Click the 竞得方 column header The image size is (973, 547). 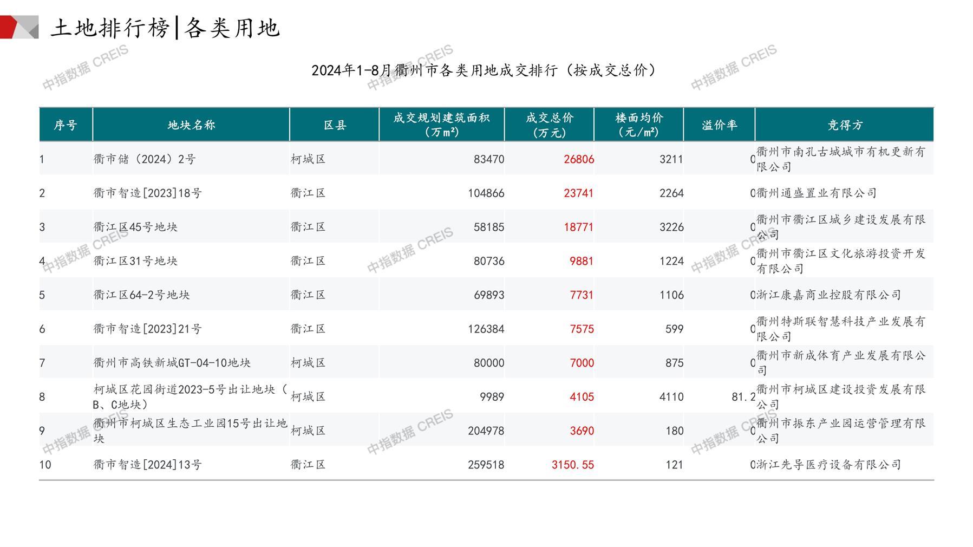click(844, 125)
